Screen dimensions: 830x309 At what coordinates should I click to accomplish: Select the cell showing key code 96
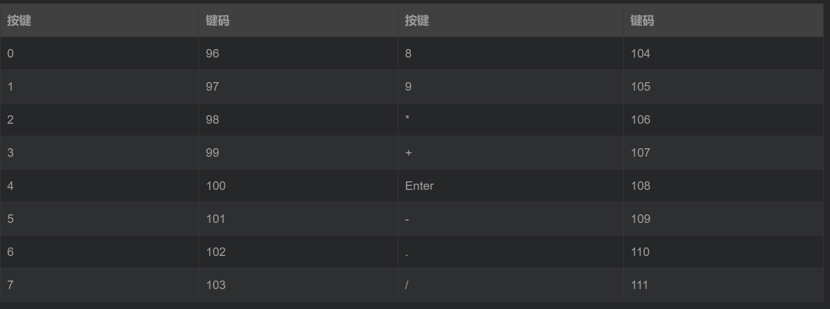pos(299,54)
